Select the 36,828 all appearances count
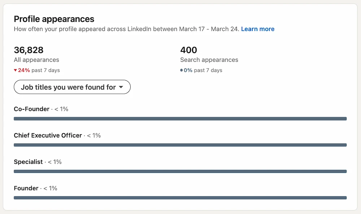The width and height of the screenshot is (361, 214). pos(28,50)
